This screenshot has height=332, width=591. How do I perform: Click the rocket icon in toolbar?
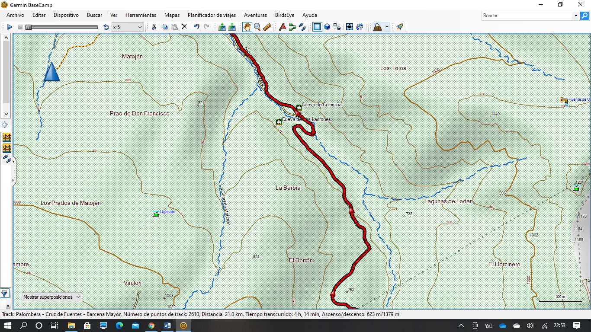point(400,27)
